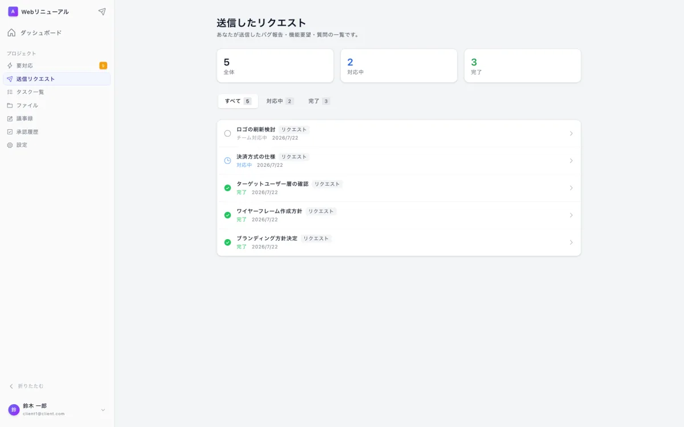684x427 pixels.
Task: Open the ターゲットユーザー層の確認 request title
Action: coord(272,184)
